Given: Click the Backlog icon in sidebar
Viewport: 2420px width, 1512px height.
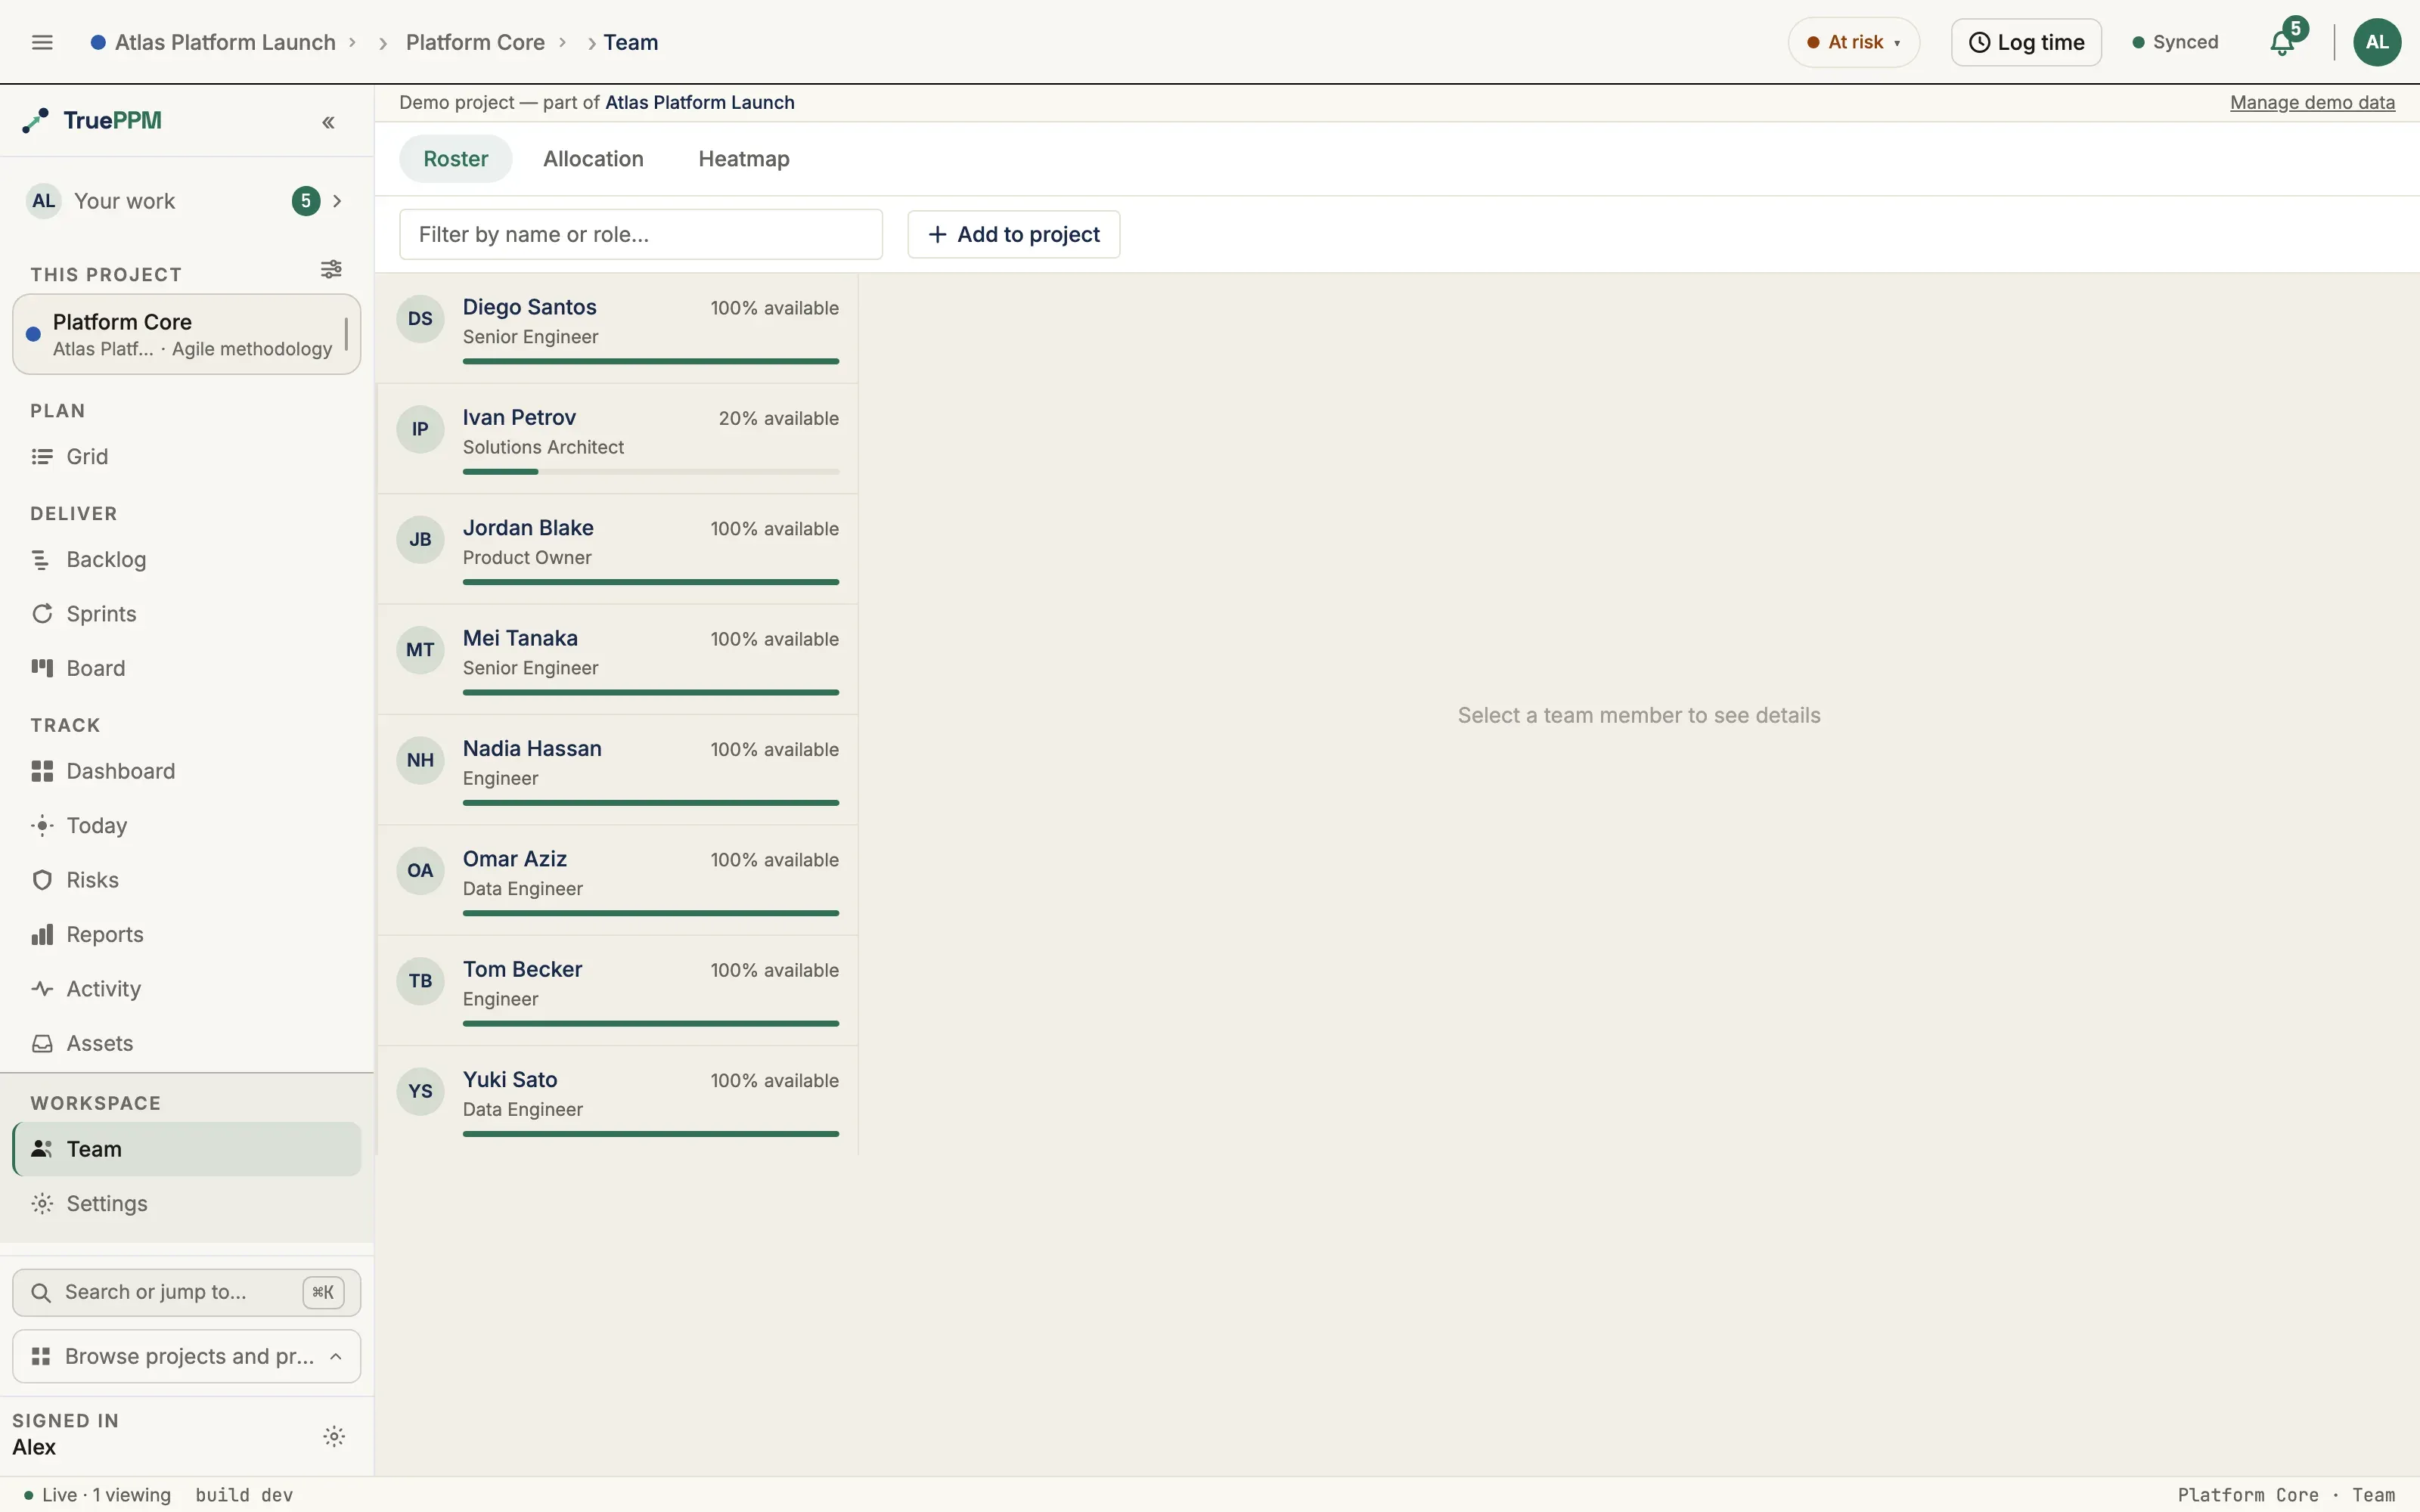Looking at the screenshot, I should coord(42,560).
